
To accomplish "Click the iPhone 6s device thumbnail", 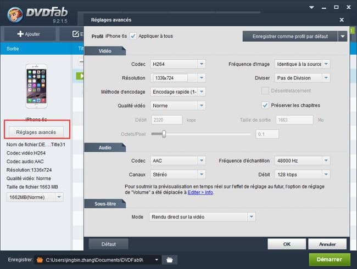I will click(x=36, y=86).
